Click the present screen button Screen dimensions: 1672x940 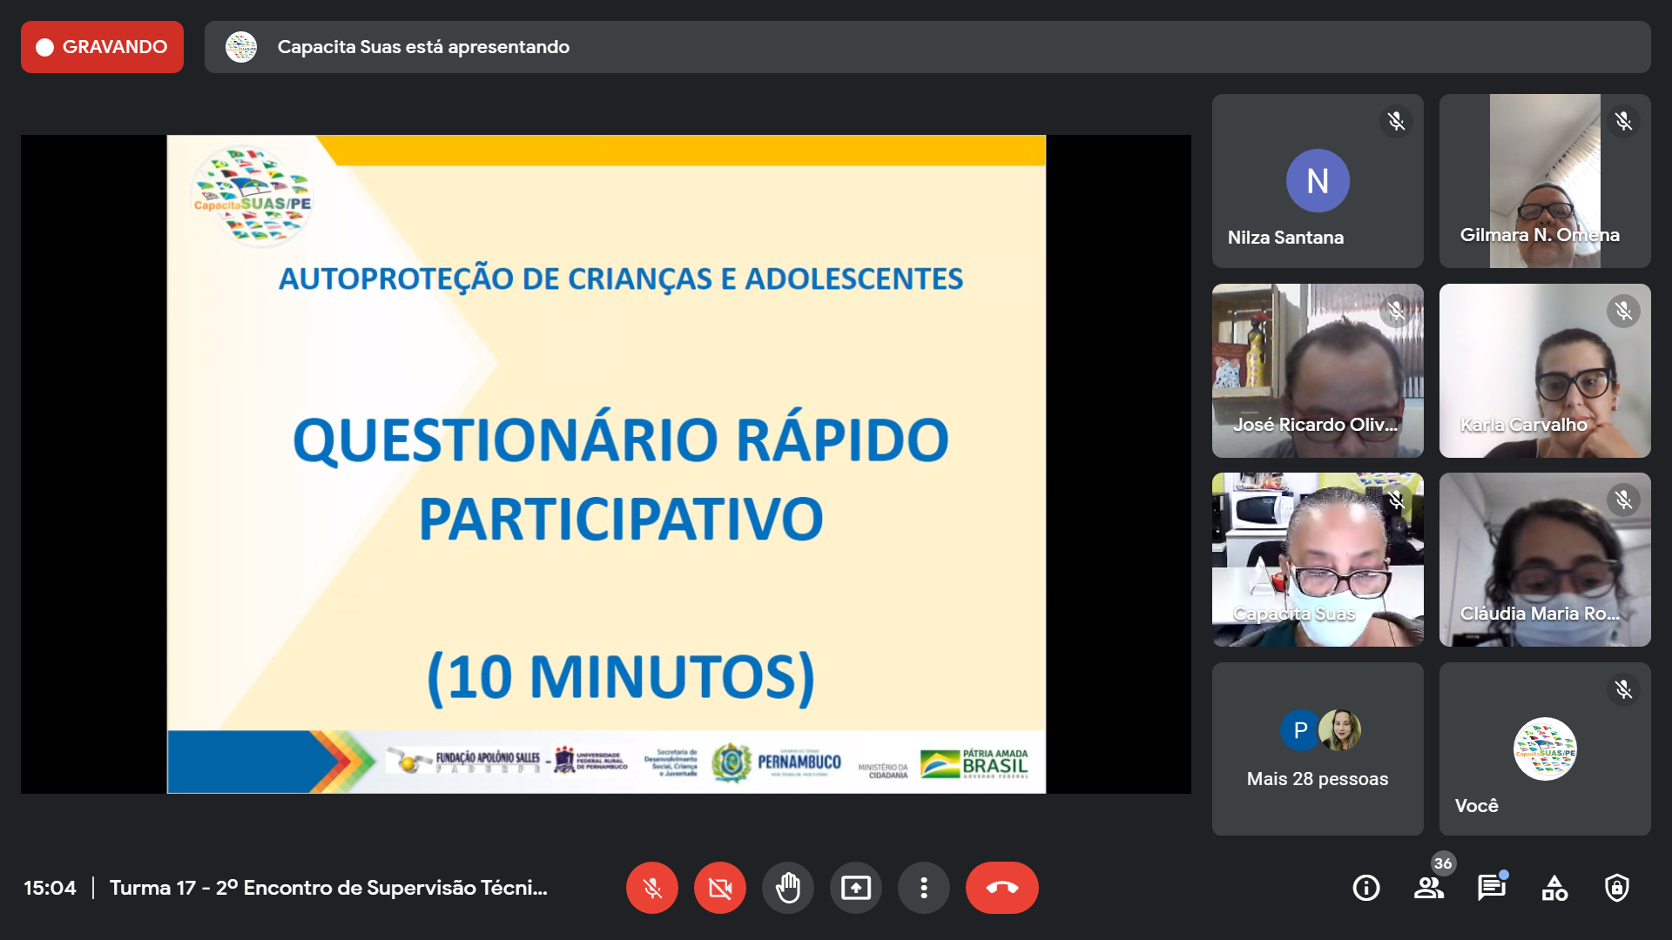point(856,888)
